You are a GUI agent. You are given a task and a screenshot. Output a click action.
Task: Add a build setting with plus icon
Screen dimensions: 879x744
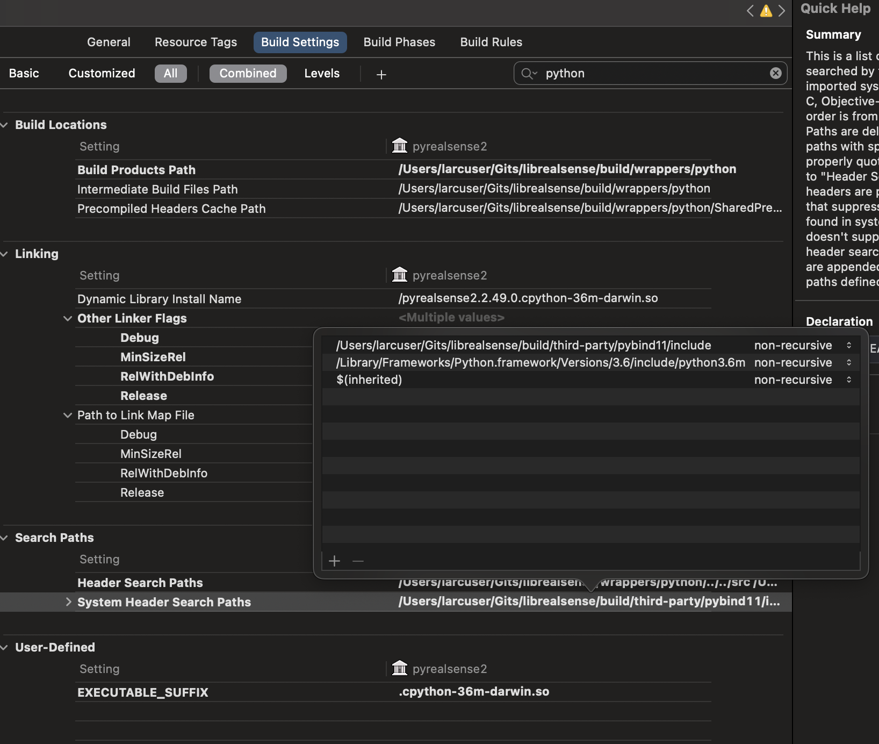pos(381,75)
